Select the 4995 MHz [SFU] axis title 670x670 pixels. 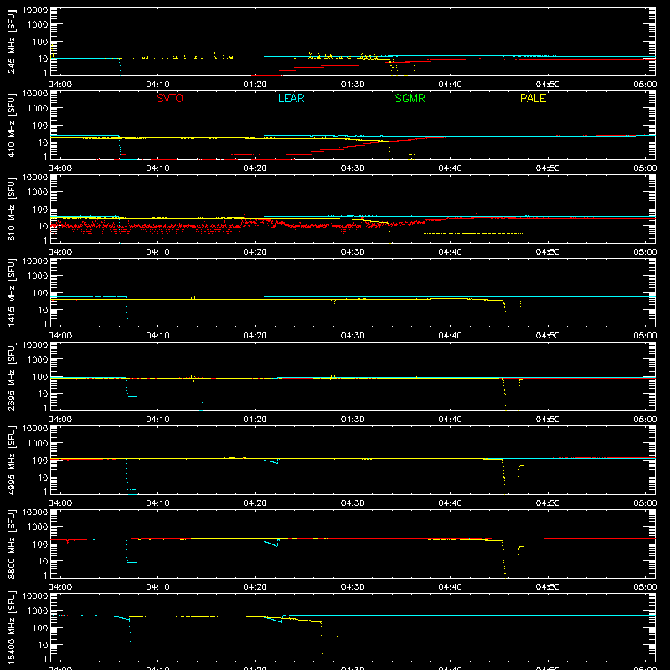11,460
